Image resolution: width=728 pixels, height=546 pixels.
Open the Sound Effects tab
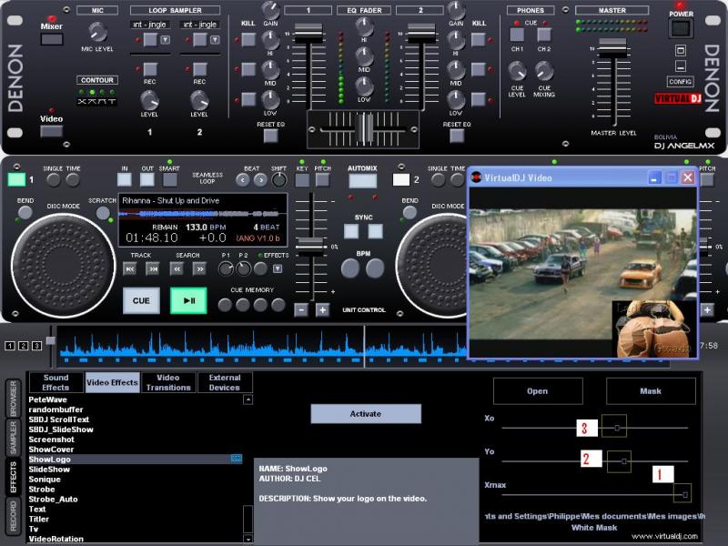pos(56,382)
